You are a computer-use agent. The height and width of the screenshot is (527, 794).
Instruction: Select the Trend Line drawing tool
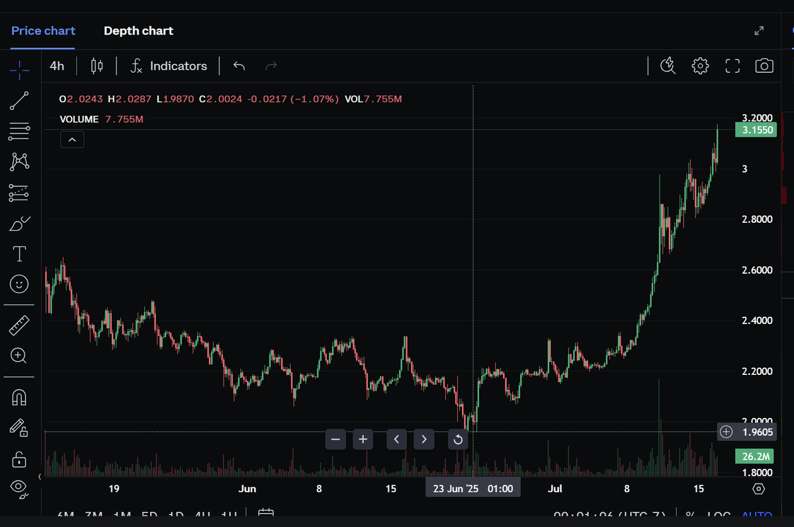(x=19, y=101)
